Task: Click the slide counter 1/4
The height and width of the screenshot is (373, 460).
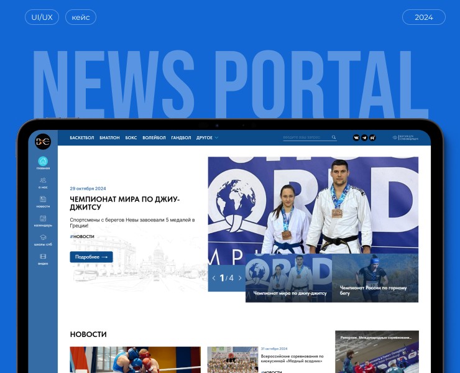Action: pyautogui.click(x=226, y=278)
